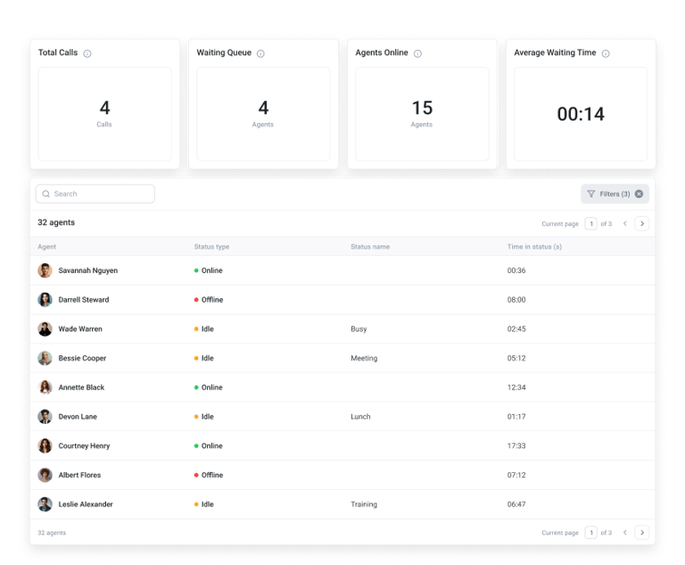Click the info icon beside Average Waiting Time
The image size is (685, 565).
pyautogui.click(x=606, y=54)
